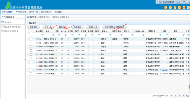Image resolution: width=190 pixels, height=99 pixels.
Task: Open the 是否已推送 filter dropdown arrow
Action: coord(118,35)
